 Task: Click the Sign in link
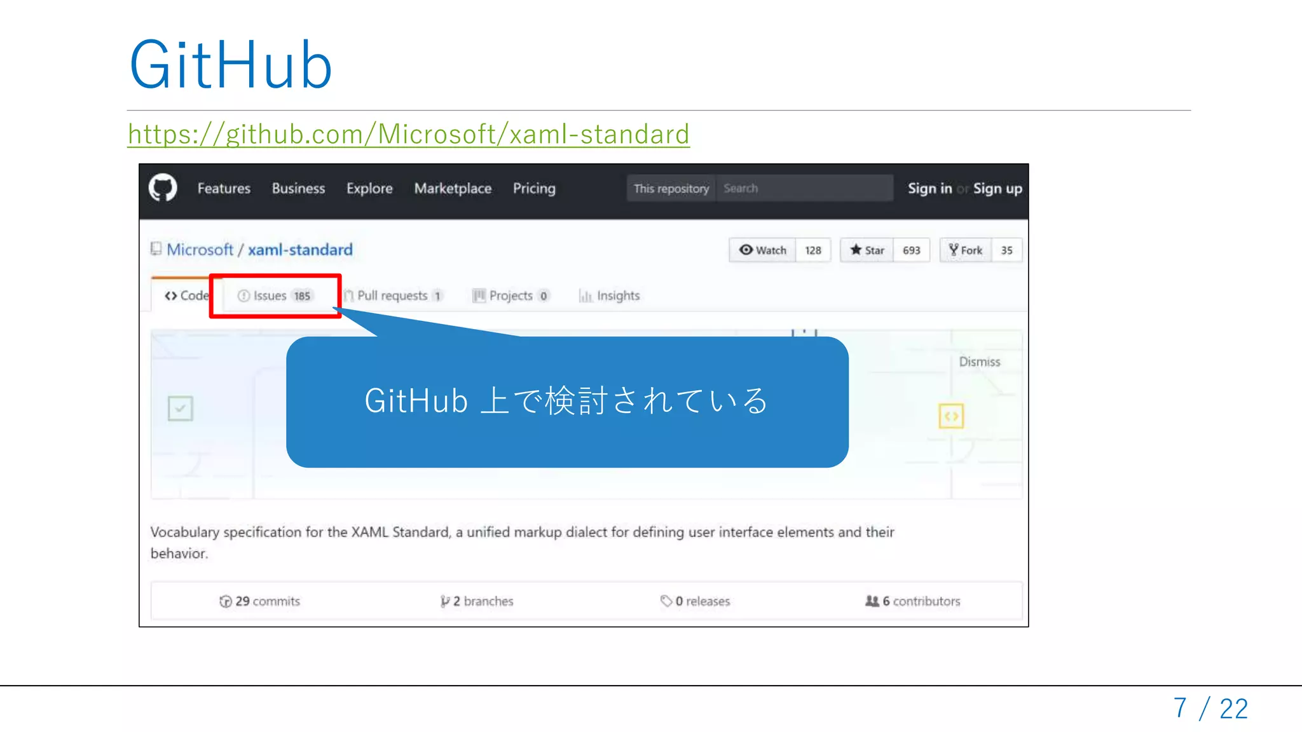coord(929,188)
